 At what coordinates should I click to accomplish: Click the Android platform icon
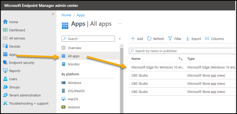click(x=64, y=107)
